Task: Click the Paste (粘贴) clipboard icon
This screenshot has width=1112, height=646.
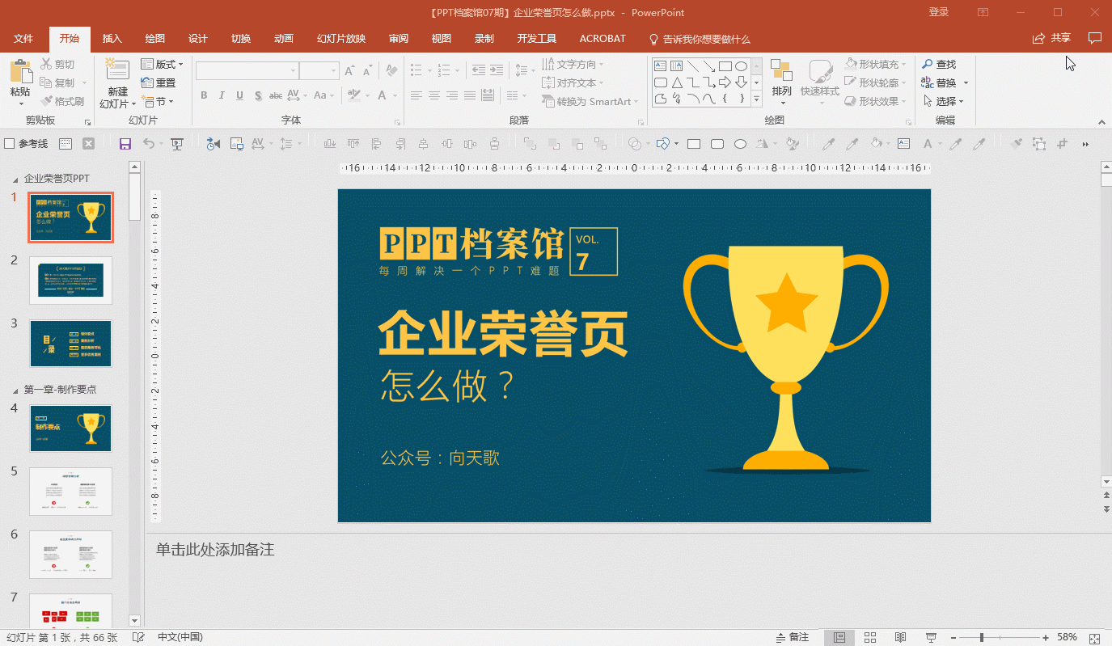Action: point(20,72)
